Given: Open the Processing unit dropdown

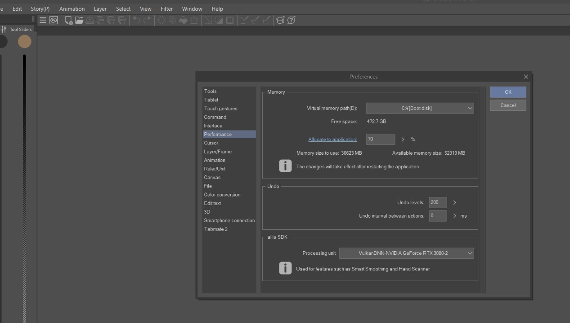Looking at the screenshot, I should [406, 253].
